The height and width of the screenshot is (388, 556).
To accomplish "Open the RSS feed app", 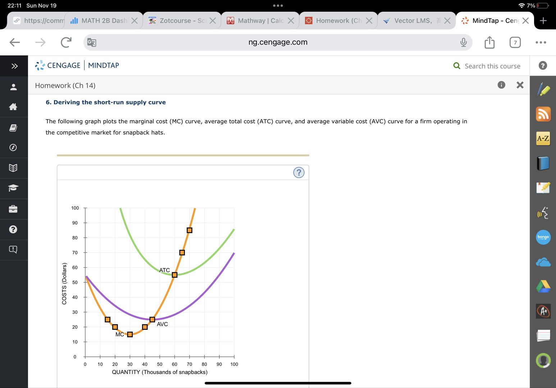I will pyautogui.click(x=543, y=114).
